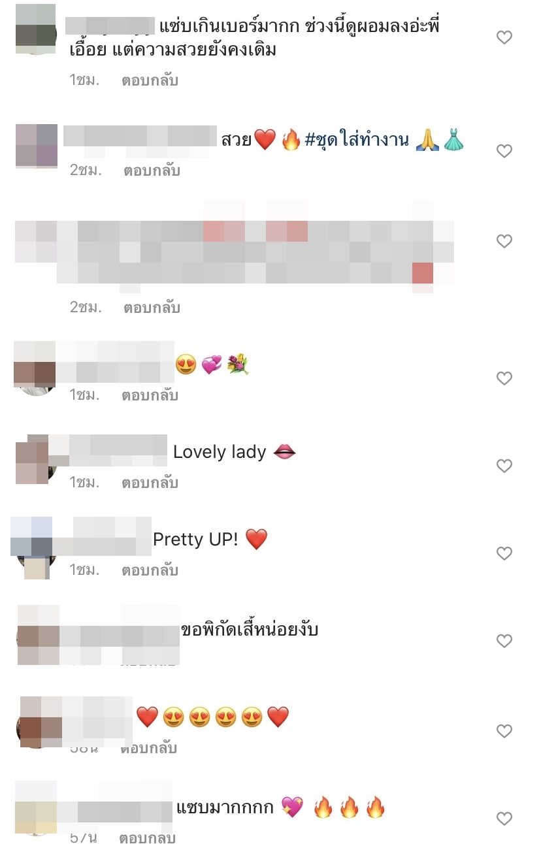541x844 pixels.
Task: Open the username before Lovely lady
Action: [x=108, y=451]
